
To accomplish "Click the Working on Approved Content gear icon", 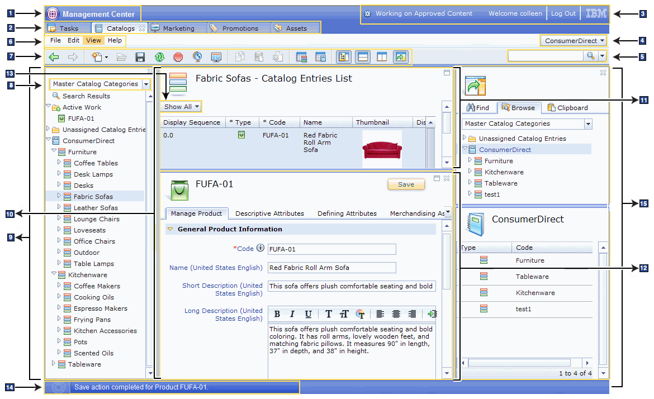I will (367, 14).
